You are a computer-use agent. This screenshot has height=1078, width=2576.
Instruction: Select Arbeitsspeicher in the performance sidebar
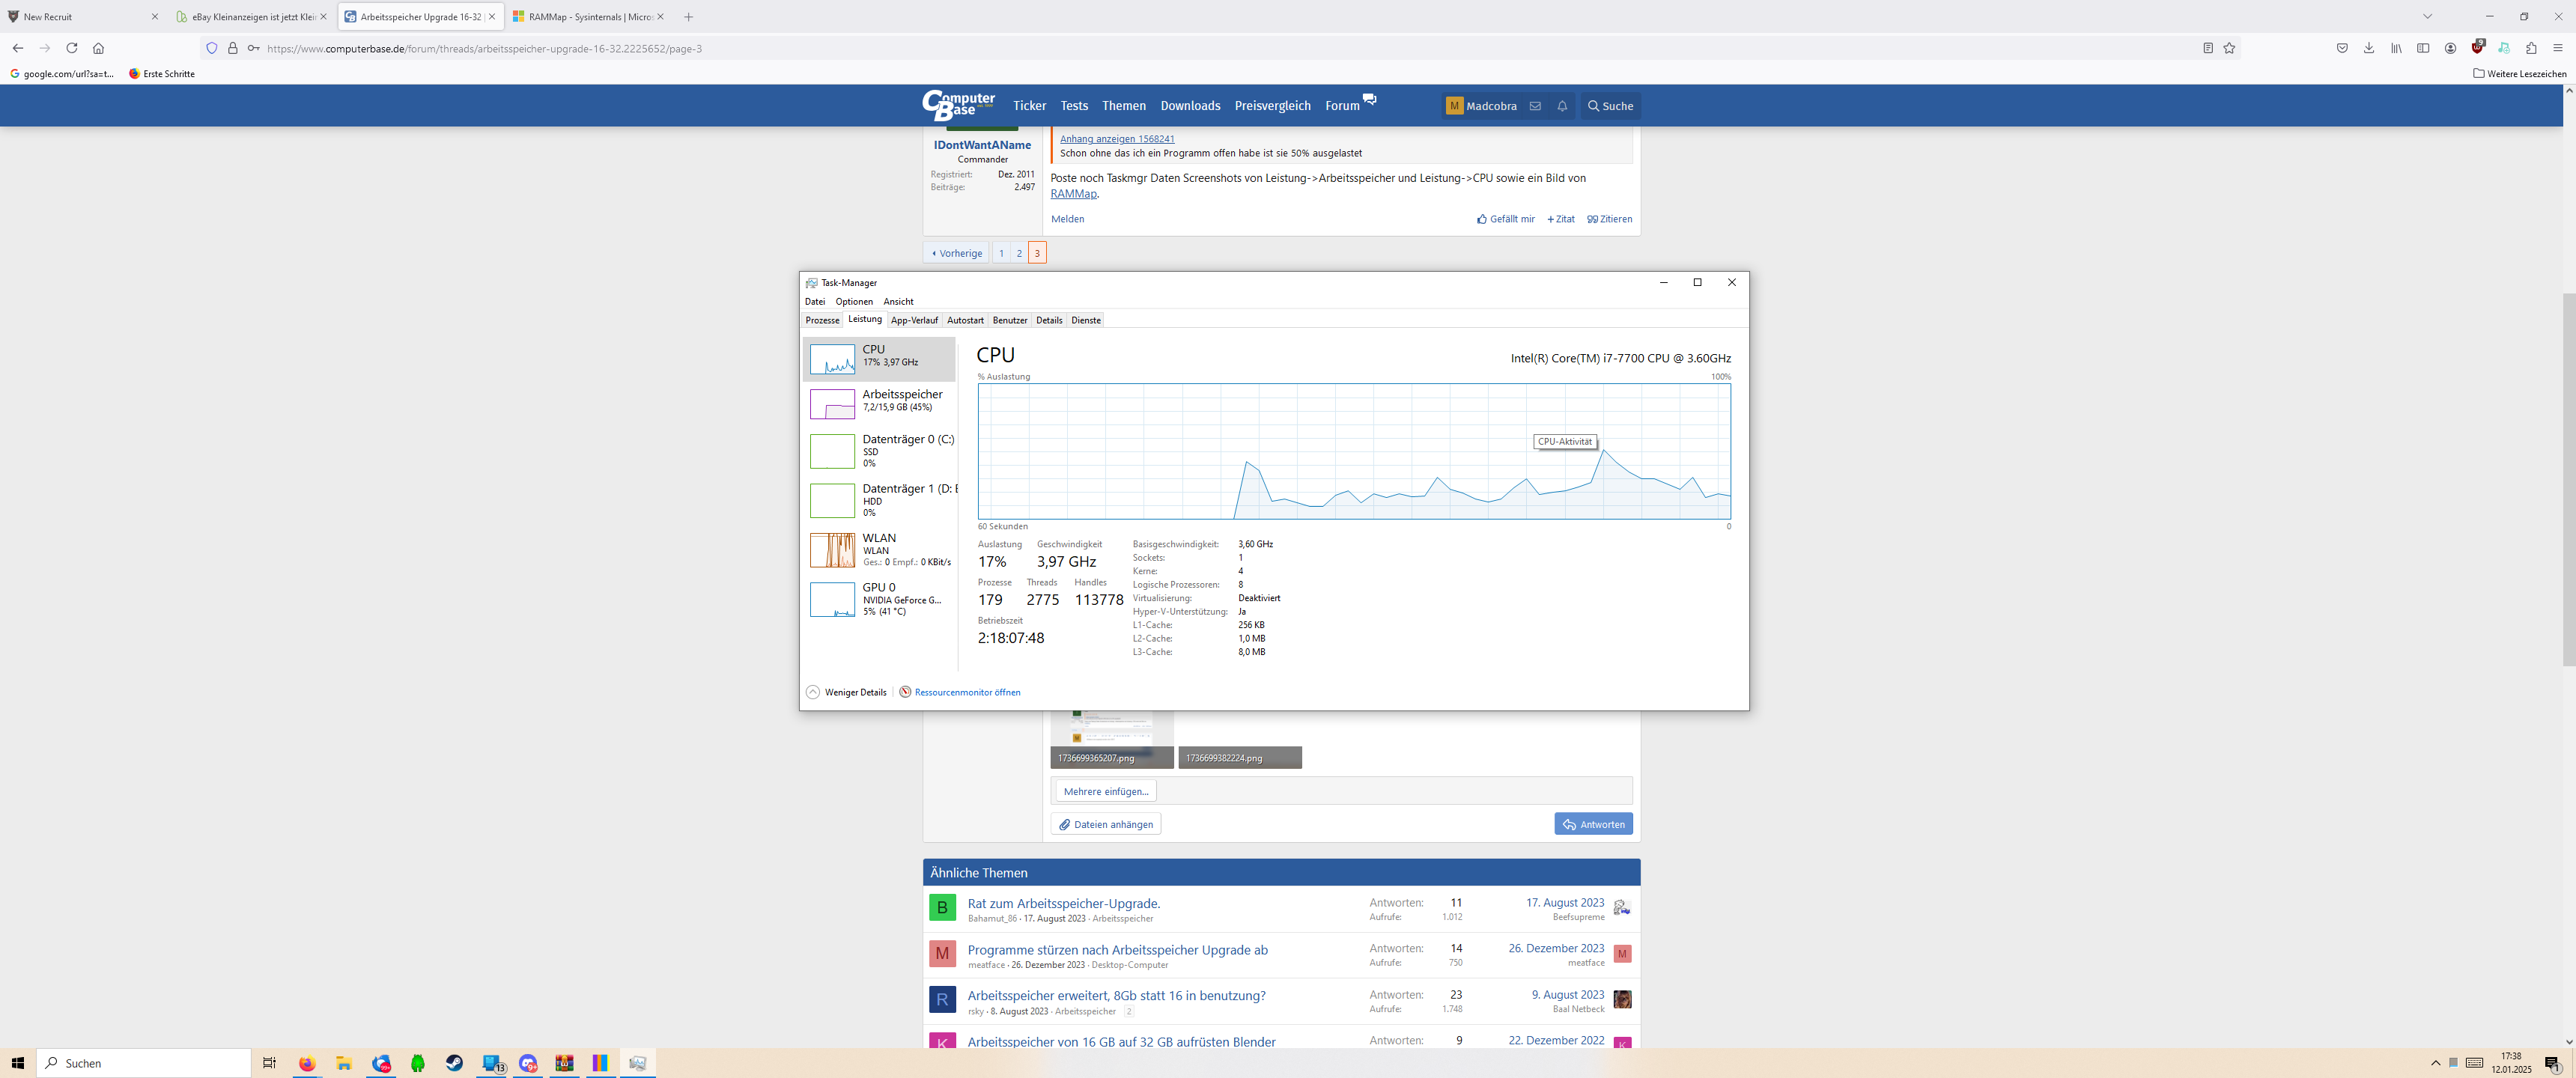pos(879,401)
